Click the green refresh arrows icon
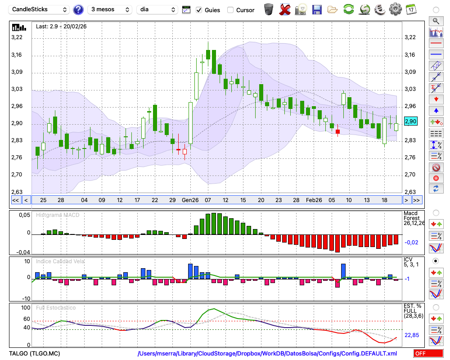450x360 pixels. [x=348, y=9]
